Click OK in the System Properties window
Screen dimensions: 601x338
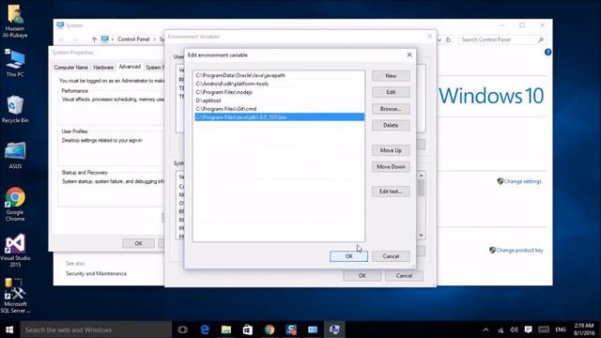pyautogui.click(x=138, y=243)
